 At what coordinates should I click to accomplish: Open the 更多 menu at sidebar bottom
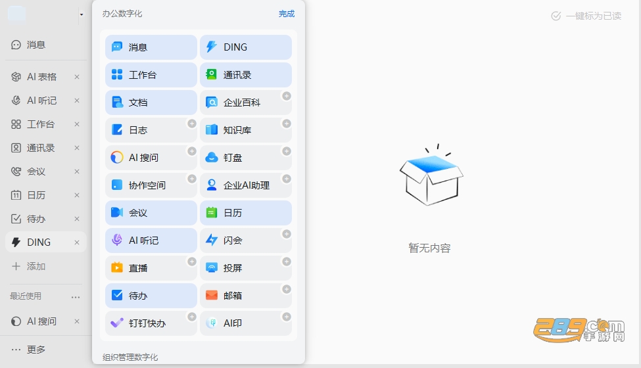pyautogui.click(x=29, y=349)
